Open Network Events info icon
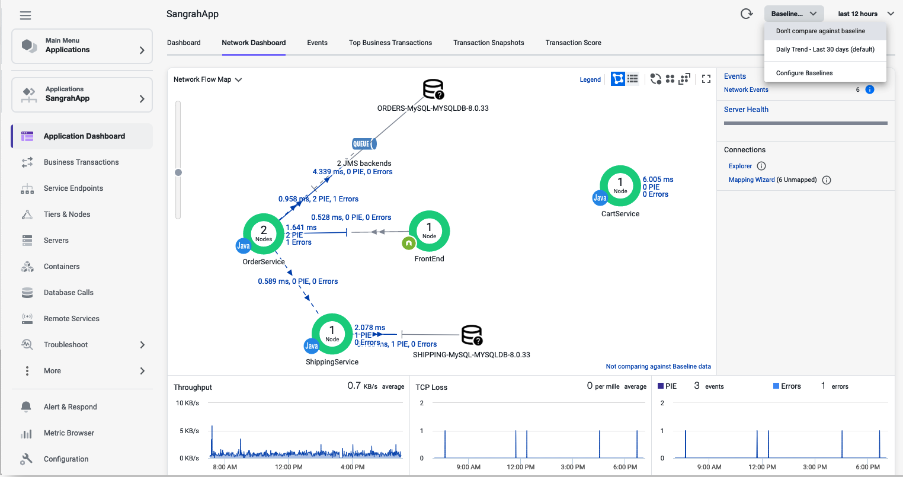The height and width of the screenshot is (477, 903). [870, 89]
